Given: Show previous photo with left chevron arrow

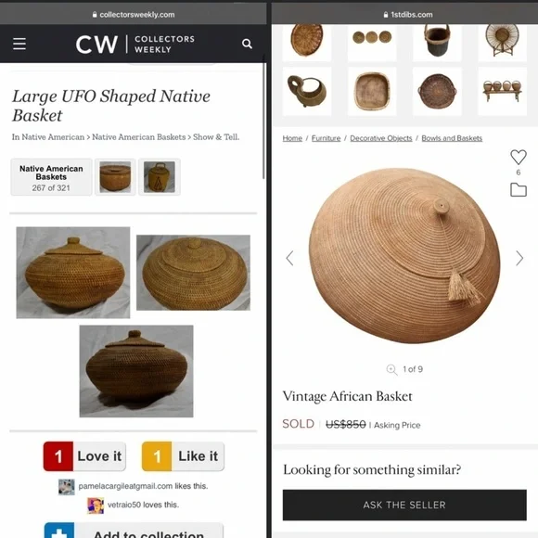Looking at the screenshot, I should point(290,258).
